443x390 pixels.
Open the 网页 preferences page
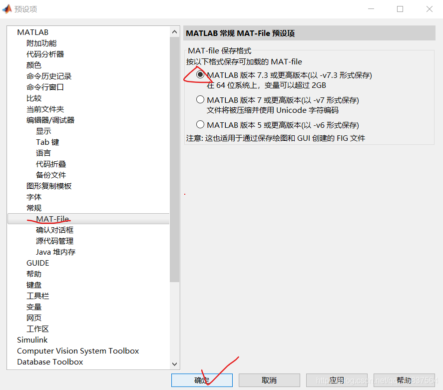[34, 318]
